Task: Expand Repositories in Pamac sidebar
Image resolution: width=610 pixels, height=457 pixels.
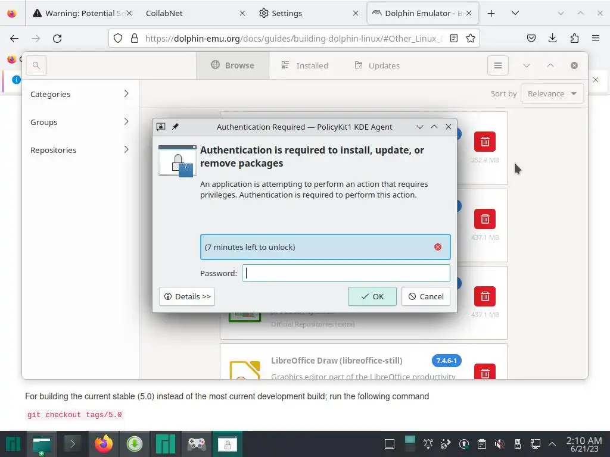Action: click(80, 150)
